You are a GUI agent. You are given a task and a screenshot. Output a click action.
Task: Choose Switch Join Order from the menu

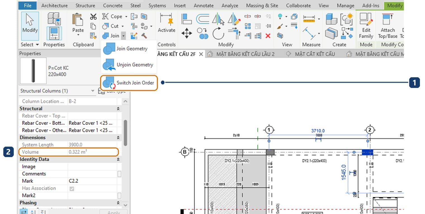point(129,83)
